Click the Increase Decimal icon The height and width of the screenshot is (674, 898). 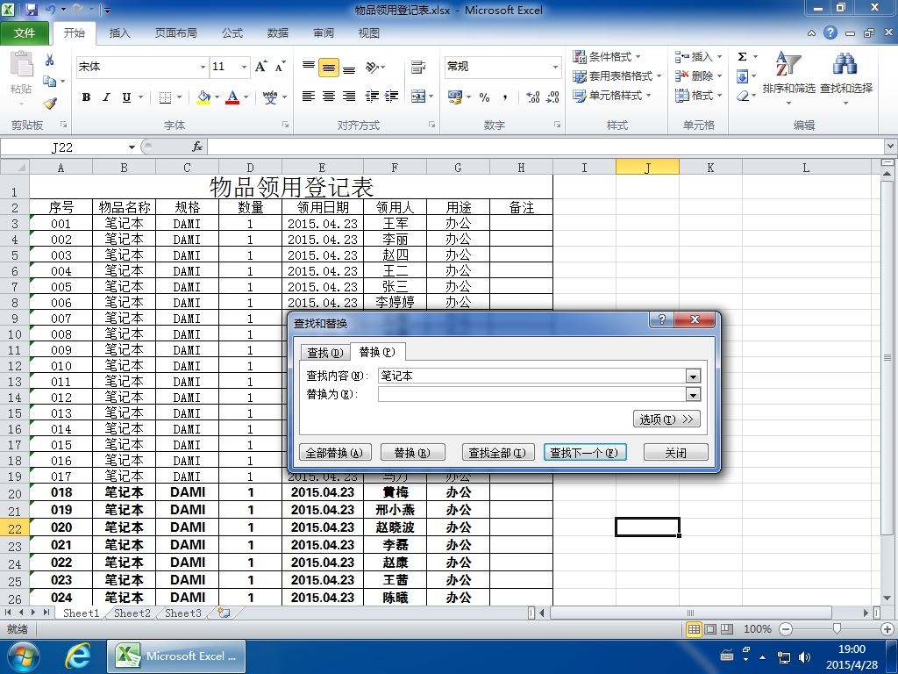(x=533, y=97)
